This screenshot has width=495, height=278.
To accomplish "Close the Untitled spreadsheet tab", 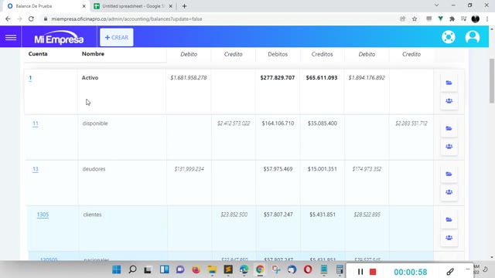I will (x=170, y=6).
